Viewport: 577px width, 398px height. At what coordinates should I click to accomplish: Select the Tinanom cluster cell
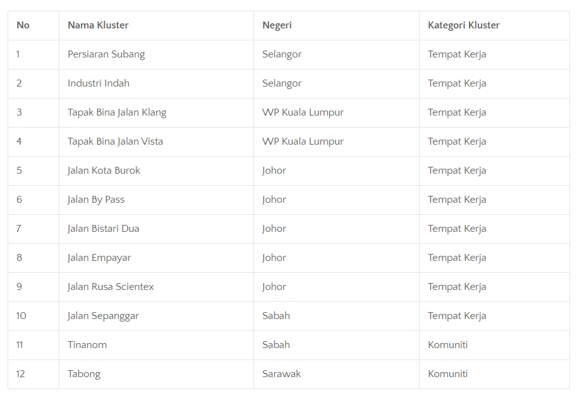tap(87, 345)
